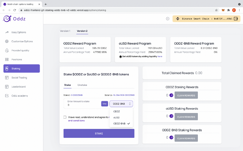
Task: Click the ODDZ Reward Program card title
Action: tap(79, 44)
